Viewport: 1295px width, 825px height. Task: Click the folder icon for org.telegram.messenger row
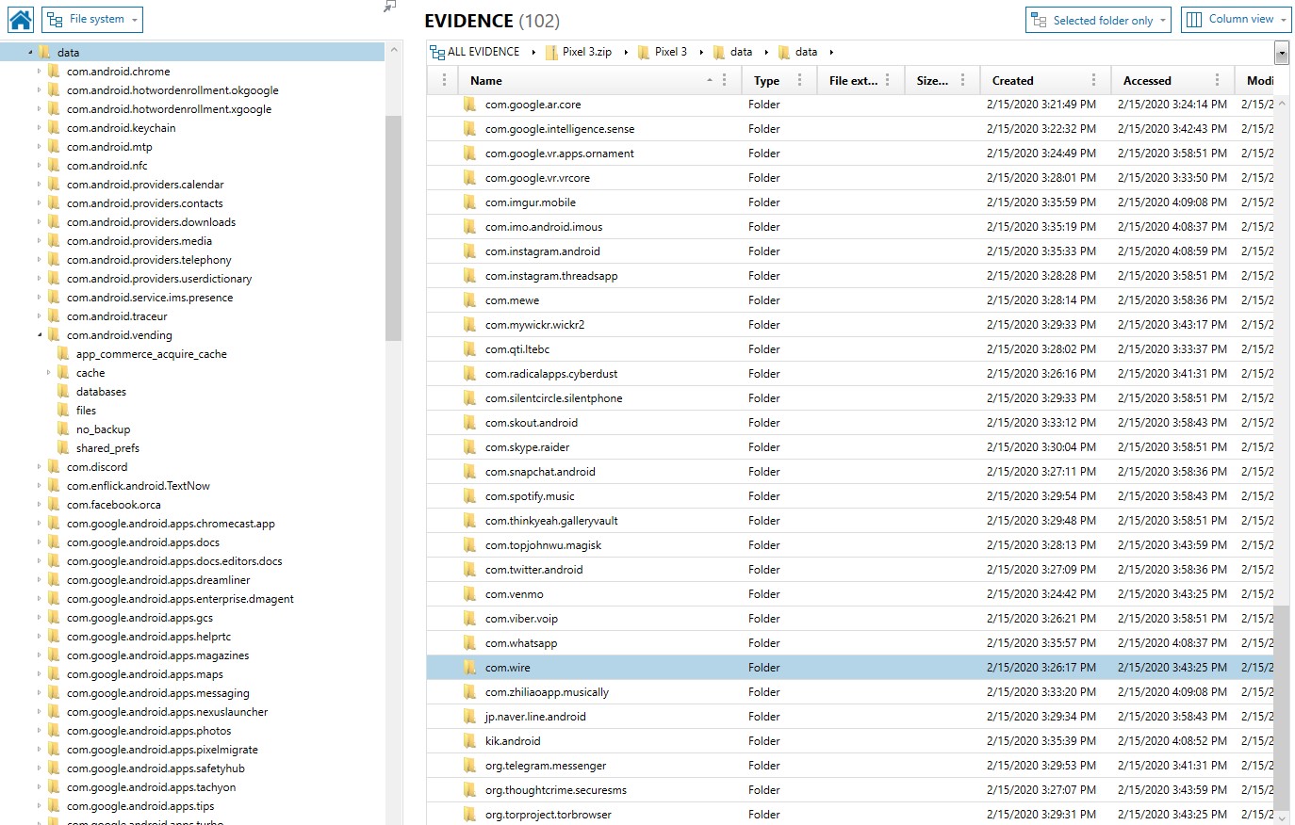coord(469,766)
